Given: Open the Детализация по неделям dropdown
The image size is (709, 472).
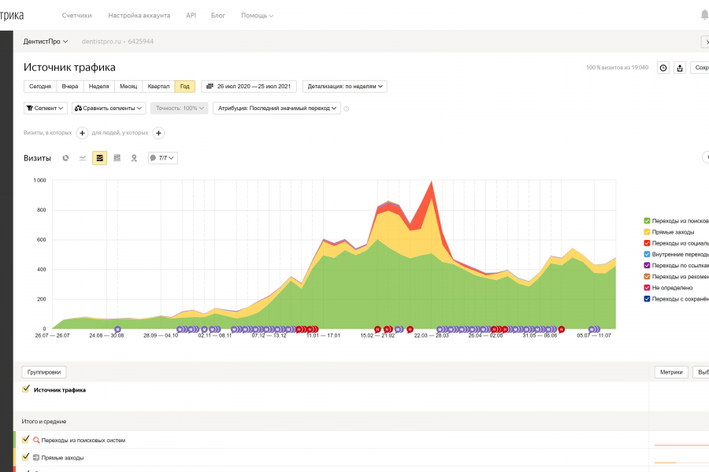Looking at the screenshot, I should 344,87.
